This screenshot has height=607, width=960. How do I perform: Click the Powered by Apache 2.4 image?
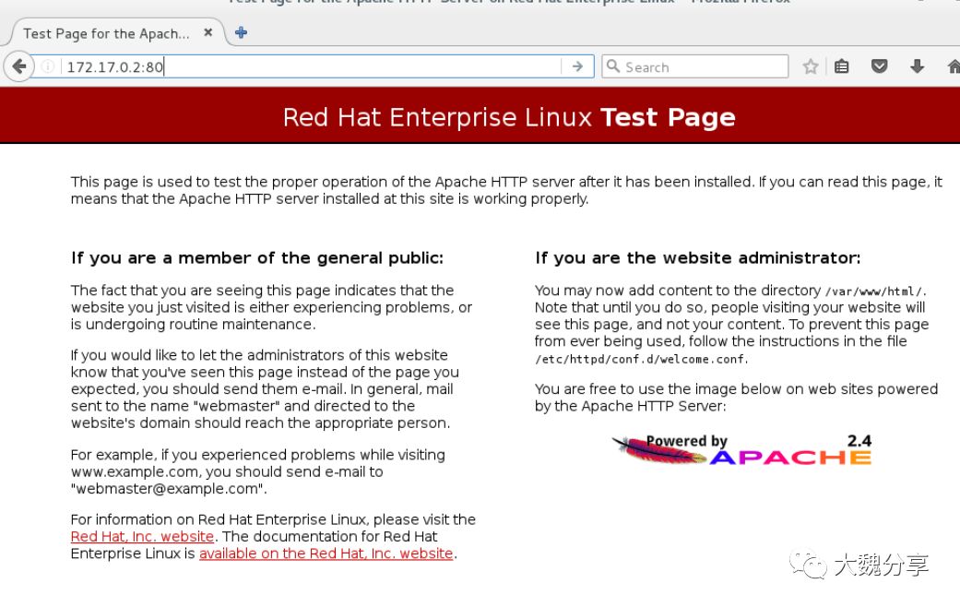[x=741, y=450]
